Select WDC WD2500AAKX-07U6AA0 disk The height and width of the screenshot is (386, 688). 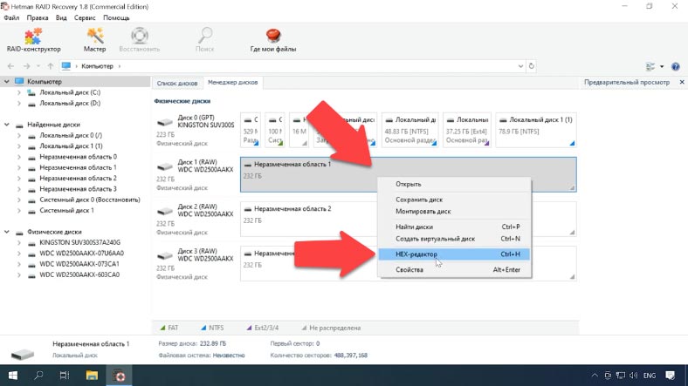[x=81, y=254]
